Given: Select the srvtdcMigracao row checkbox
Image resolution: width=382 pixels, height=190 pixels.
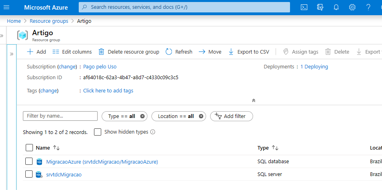Looking at the screenshot, I should pos(29,174).
